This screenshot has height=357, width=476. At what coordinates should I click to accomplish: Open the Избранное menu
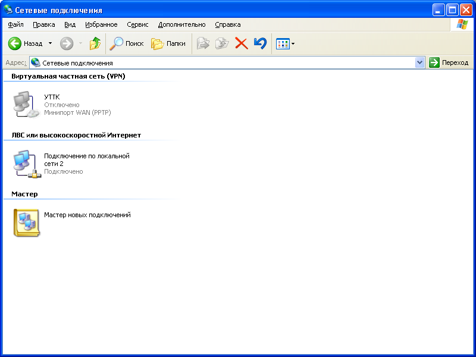pyautogui.click(x=101, y=24)
